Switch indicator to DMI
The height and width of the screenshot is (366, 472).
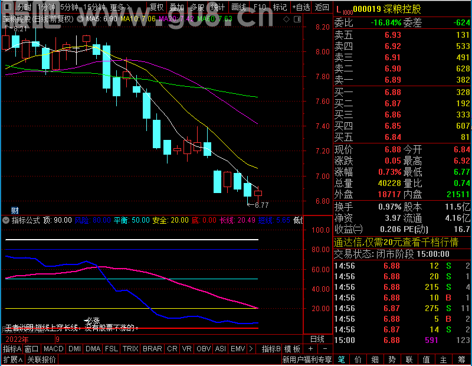[x=75, y=349]
